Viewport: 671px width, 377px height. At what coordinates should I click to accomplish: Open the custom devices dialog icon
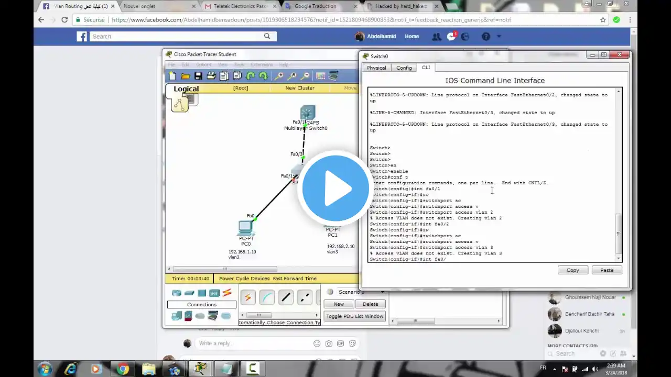(333, 76)
